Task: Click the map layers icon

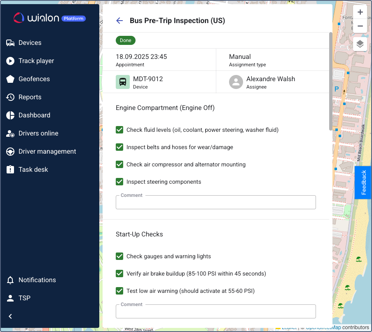Action: point(360,44)
